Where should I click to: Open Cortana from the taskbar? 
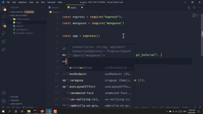(16, 111)
